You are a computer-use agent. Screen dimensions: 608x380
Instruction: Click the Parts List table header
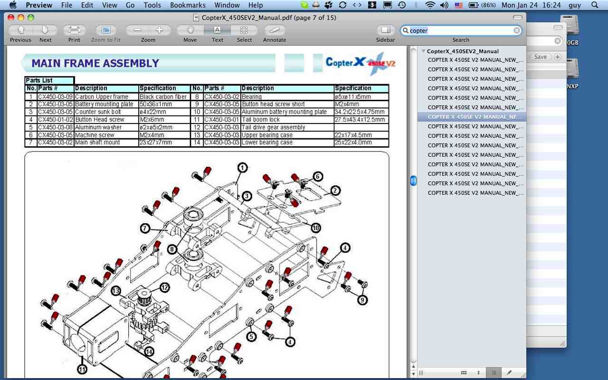49,81
